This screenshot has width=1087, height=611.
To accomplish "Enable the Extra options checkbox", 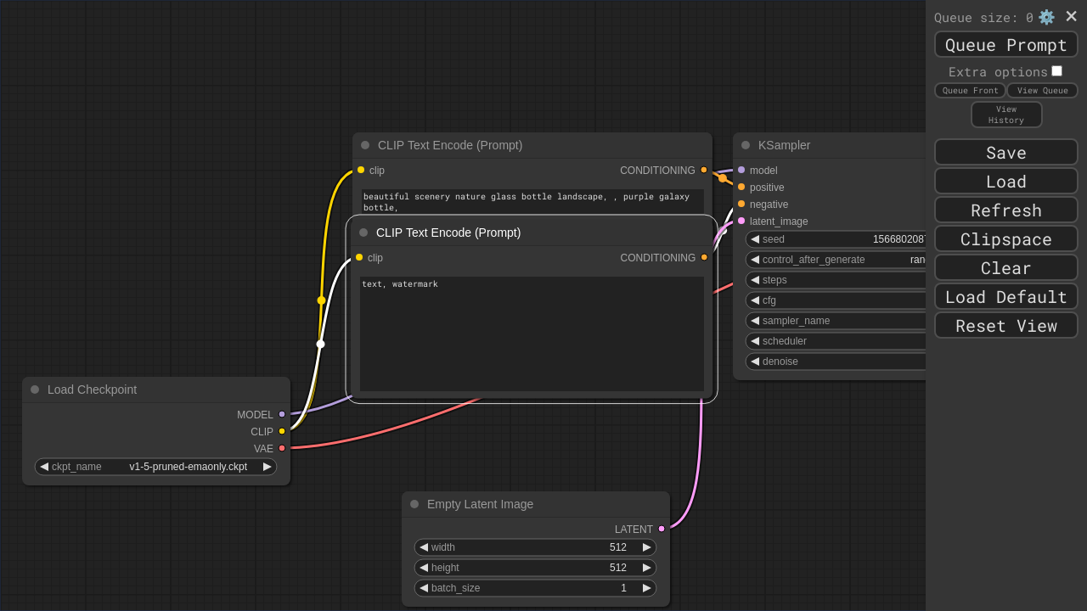I will [1056, 71].
